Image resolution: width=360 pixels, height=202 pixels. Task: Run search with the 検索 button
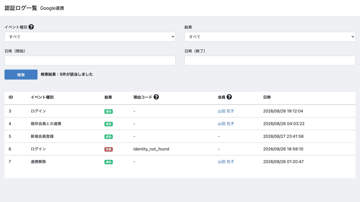(21, 74)
